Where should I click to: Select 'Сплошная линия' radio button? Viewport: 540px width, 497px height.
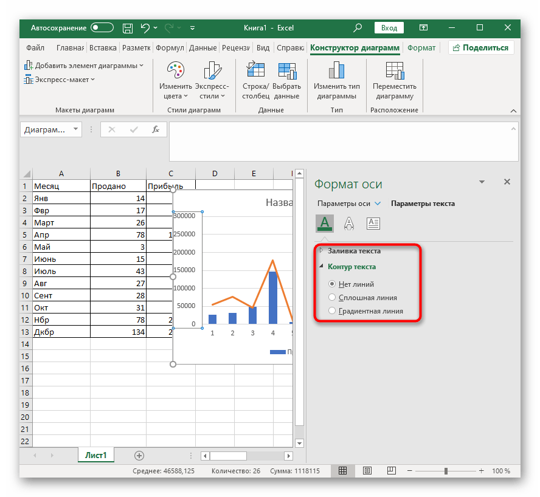(331, 297)
